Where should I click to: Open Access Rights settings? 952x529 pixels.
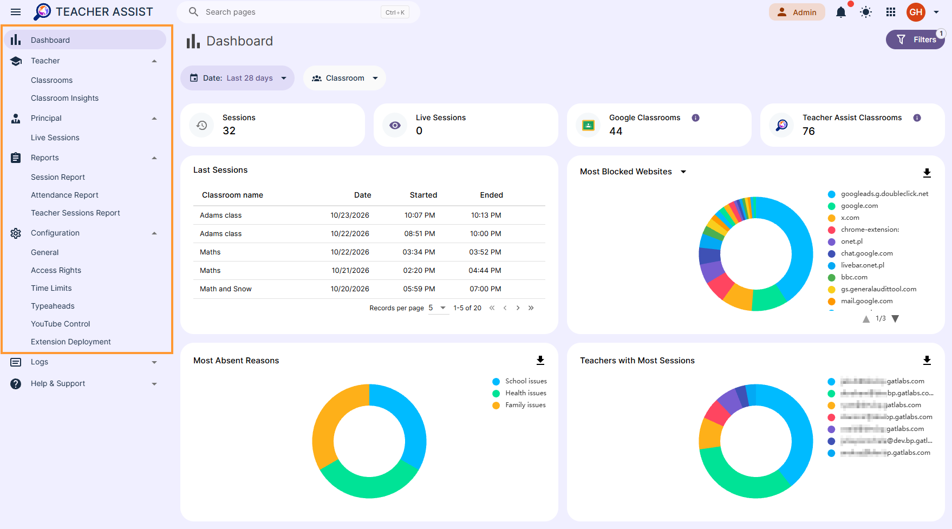pos(56,270)
